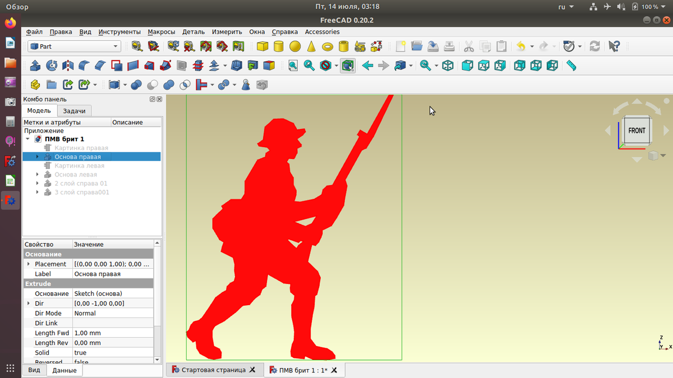673x378 pixels.
Task: Open the undo history dropdown arrow
Action: tap(532, 46)
